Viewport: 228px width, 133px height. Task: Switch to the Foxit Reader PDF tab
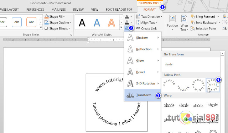[x=119, y=10]
